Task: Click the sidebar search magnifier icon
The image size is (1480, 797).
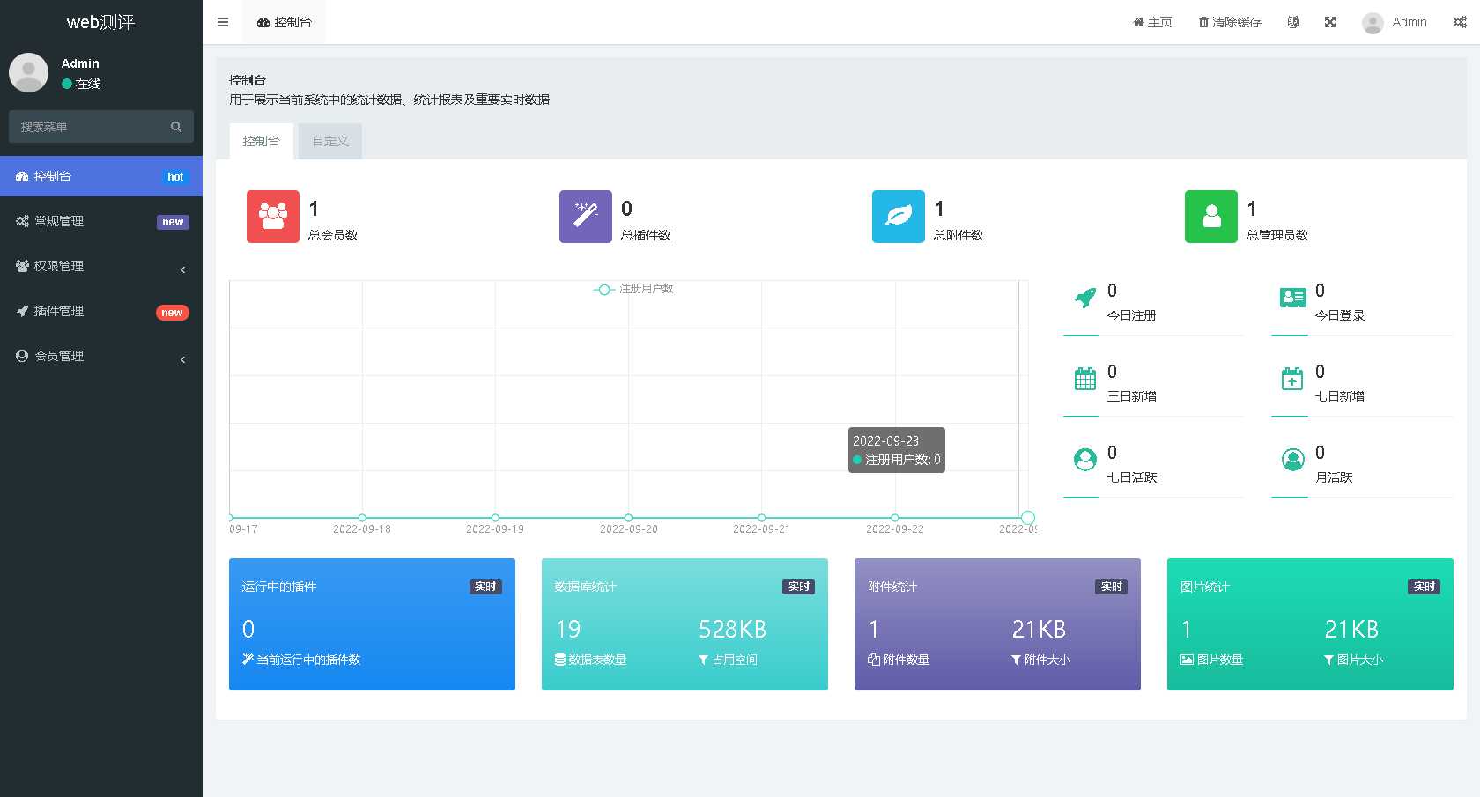Action: 176,127
